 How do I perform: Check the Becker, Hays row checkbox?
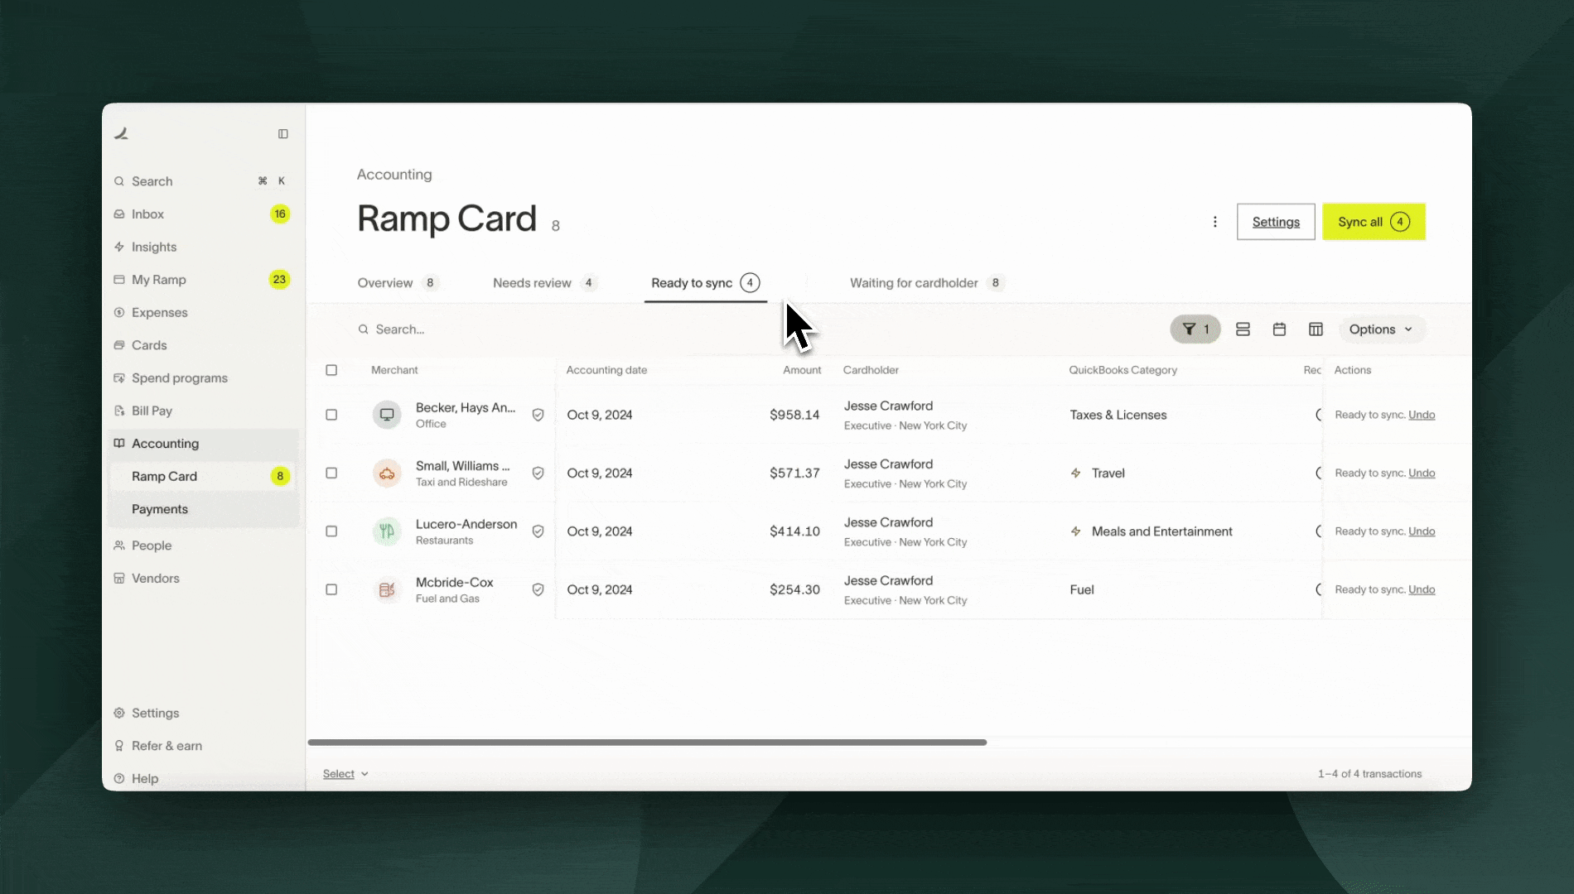tap(331, 415)
